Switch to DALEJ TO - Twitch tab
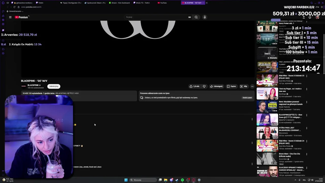The height and width of the screenshot is (183, 325). (x=144, y=3)
